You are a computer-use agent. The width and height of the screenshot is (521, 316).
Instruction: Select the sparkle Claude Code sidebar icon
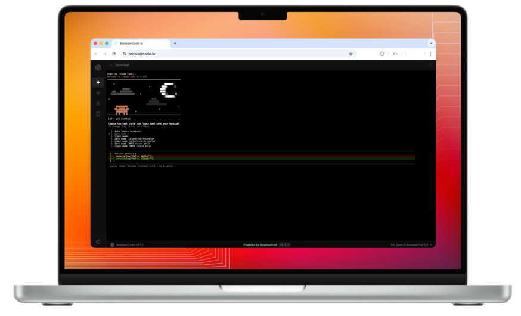[98, 82]
